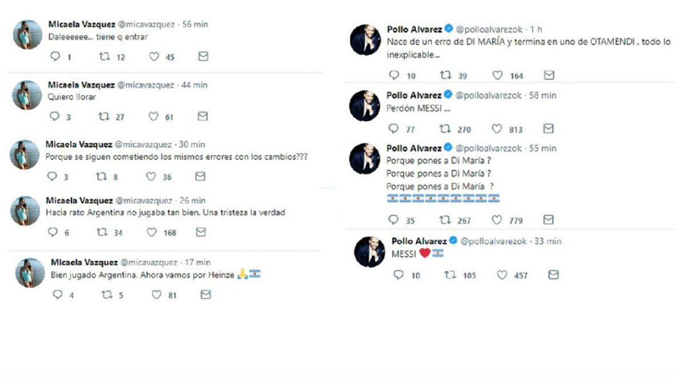The width and height of the screenshot is (675, 377).
Task: Open Pollo Alvarez's avatar on the "Perdón MESSI" tweet
Action: (365, 105)
